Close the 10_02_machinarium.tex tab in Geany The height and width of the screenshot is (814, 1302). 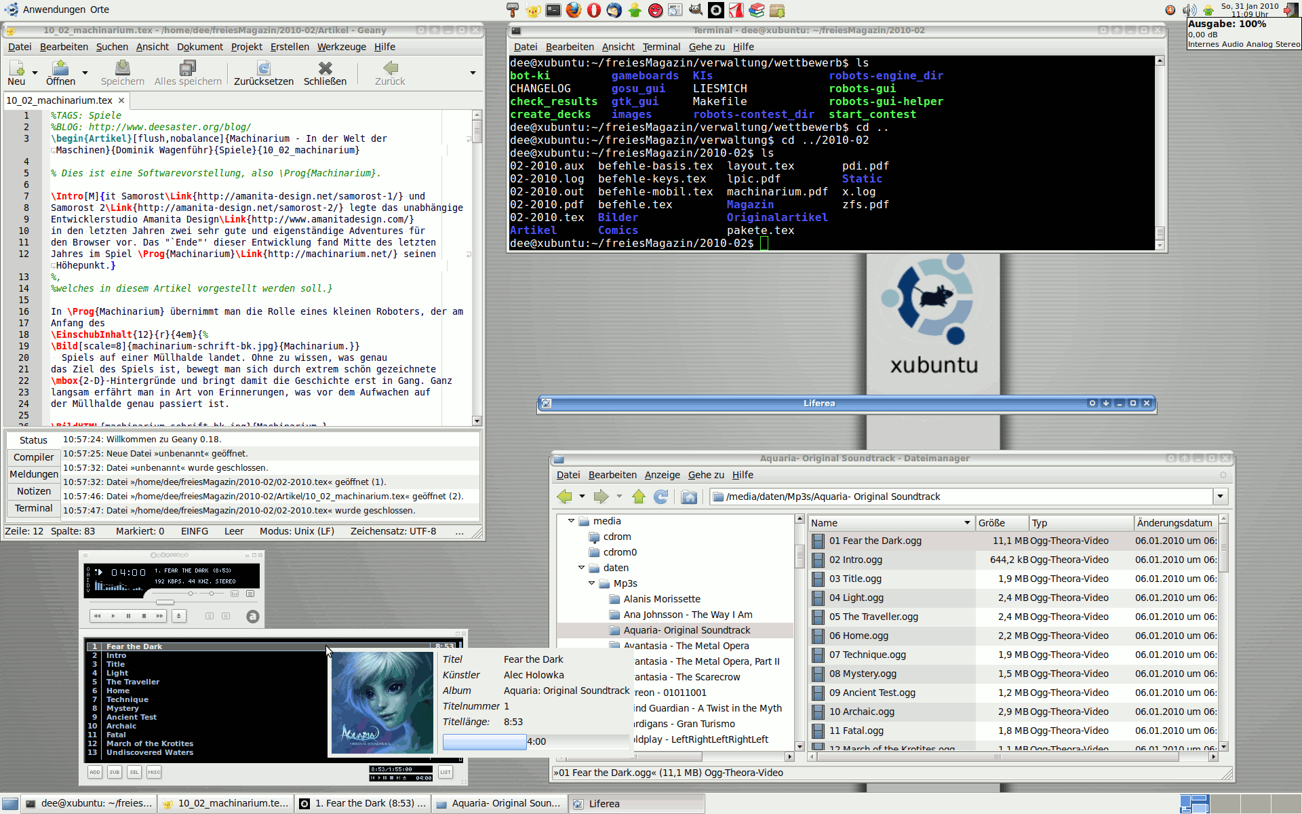[x=121, y=100]
